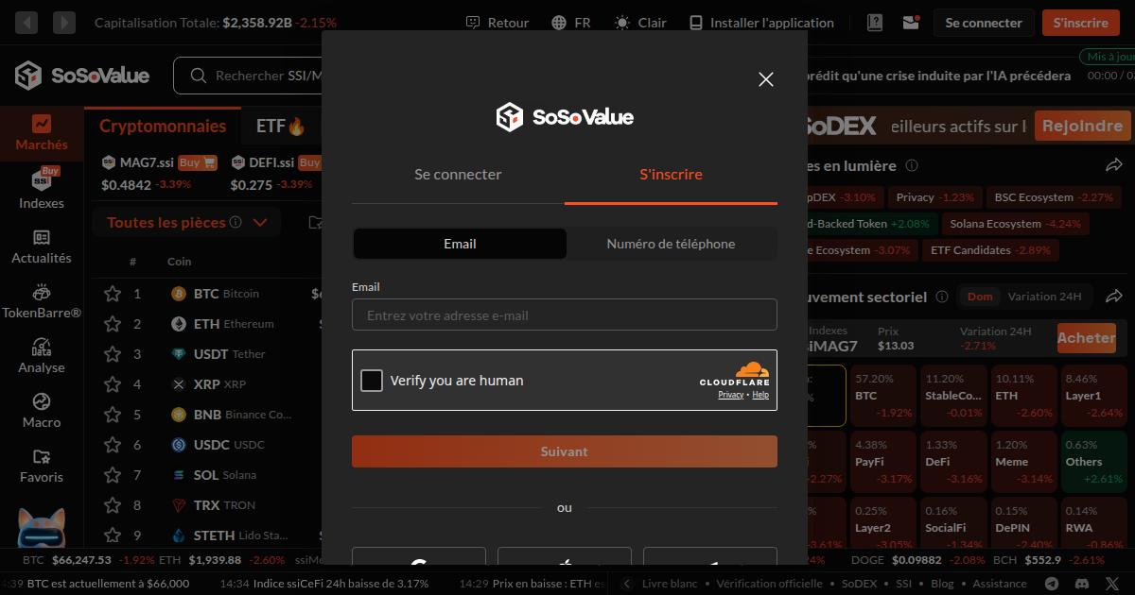Switch to the Se connecter tab
The width and height of the screenshot is (1135, 595).
(458, 175)
